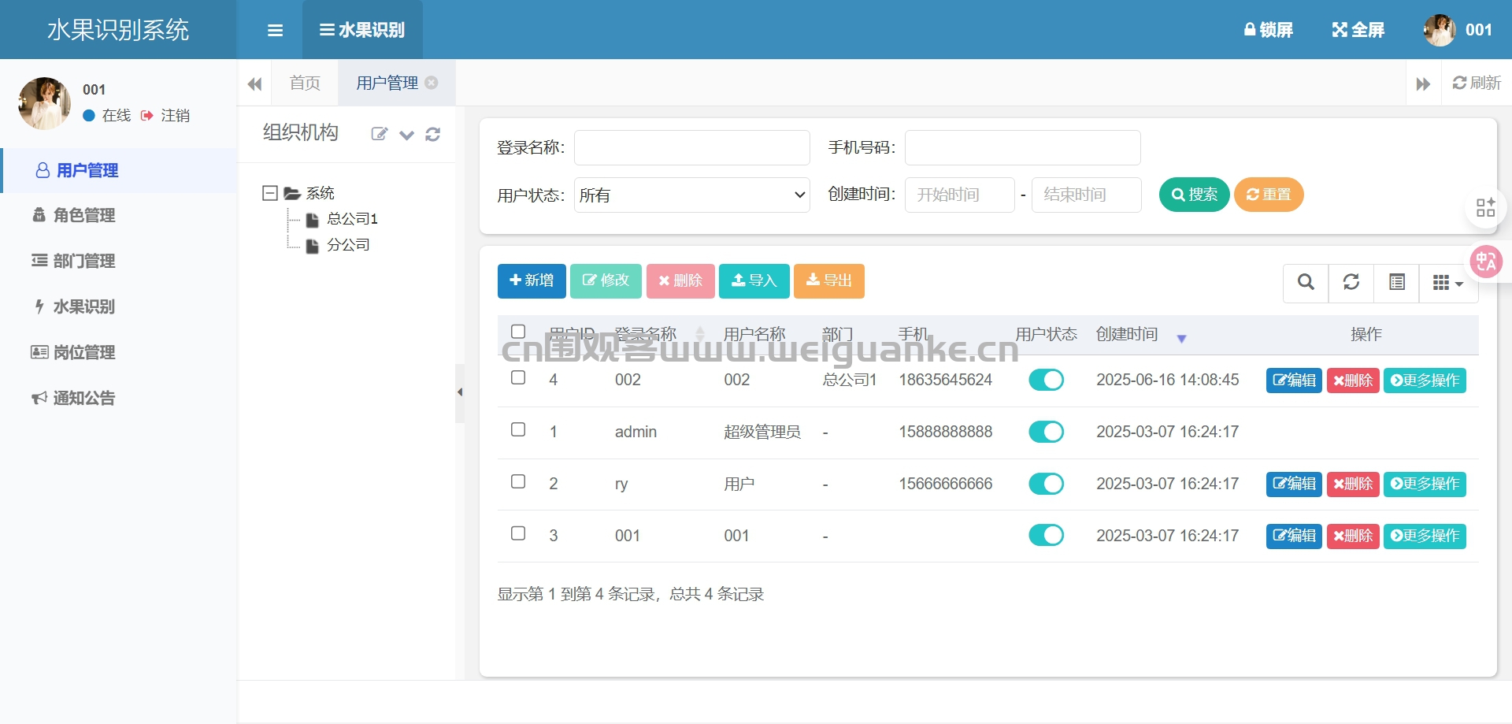Toggle user status switch for login 001
The width and height of the screenshot is (1512, 724).
click(x=1046, y=536)
